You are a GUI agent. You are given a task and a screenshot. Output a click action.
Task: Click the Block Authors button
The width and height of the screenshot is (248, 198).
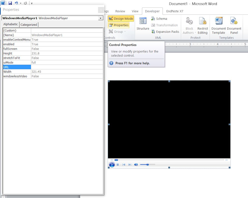click(x=189, y=26)
